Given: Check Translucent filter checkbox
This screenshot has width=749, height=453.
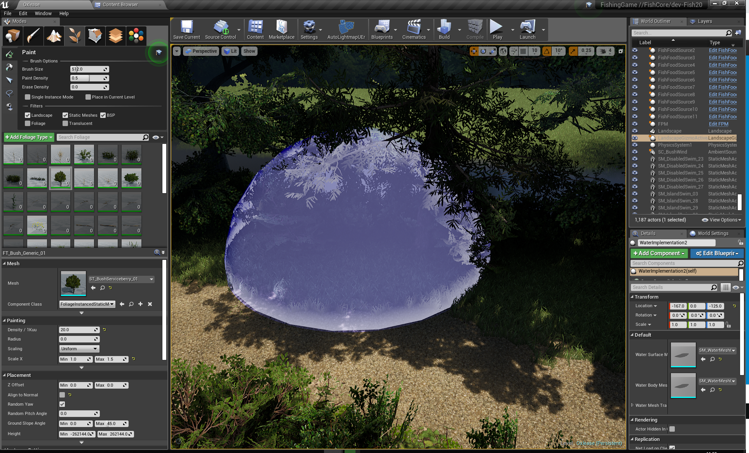Looking at the screenshot, I should [65, 123].
